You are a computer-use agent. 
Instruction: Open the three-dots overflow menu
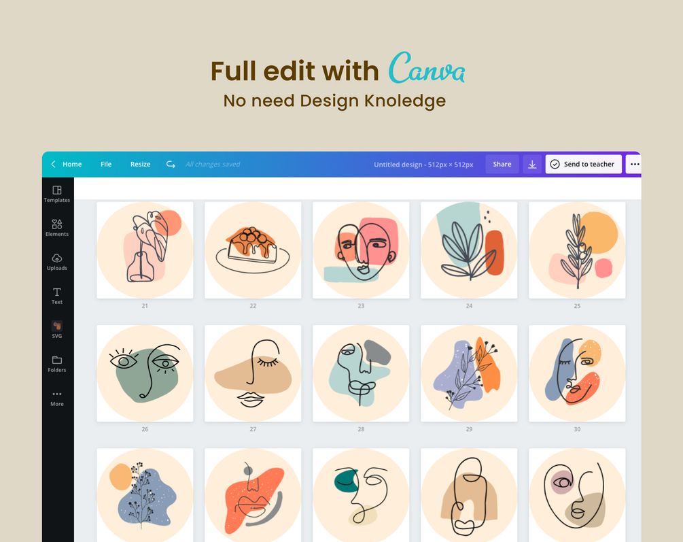tap(634, 165)
